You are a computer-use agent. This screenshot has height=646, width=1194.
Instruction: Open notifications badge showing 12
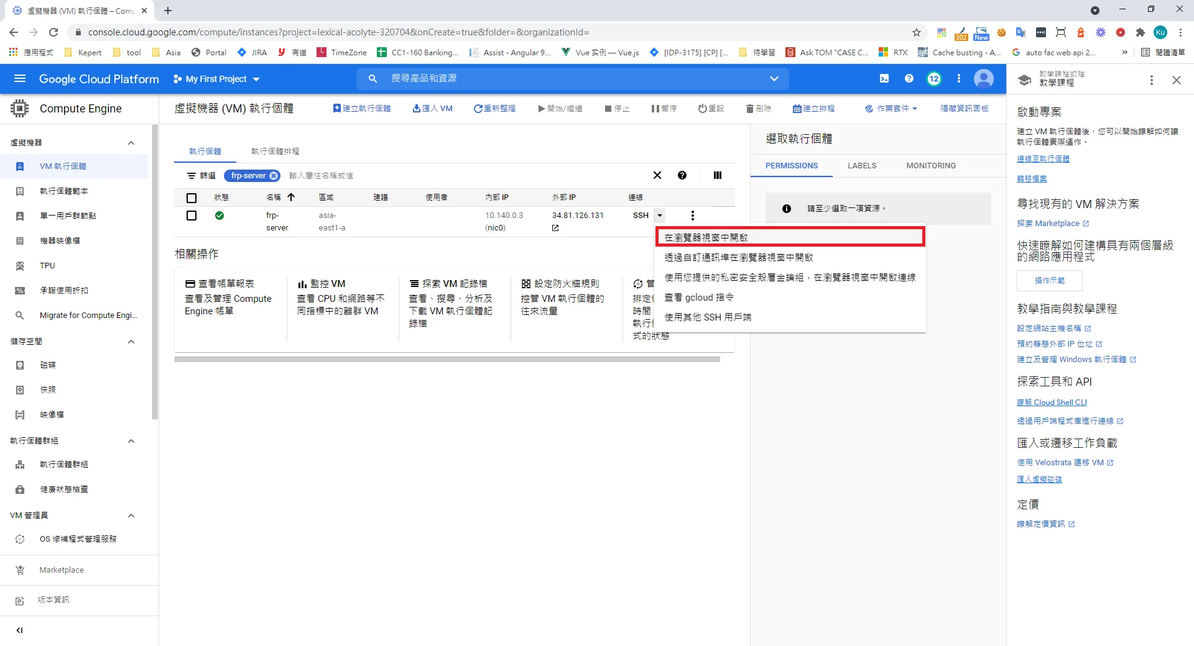[x=933, y=79]
